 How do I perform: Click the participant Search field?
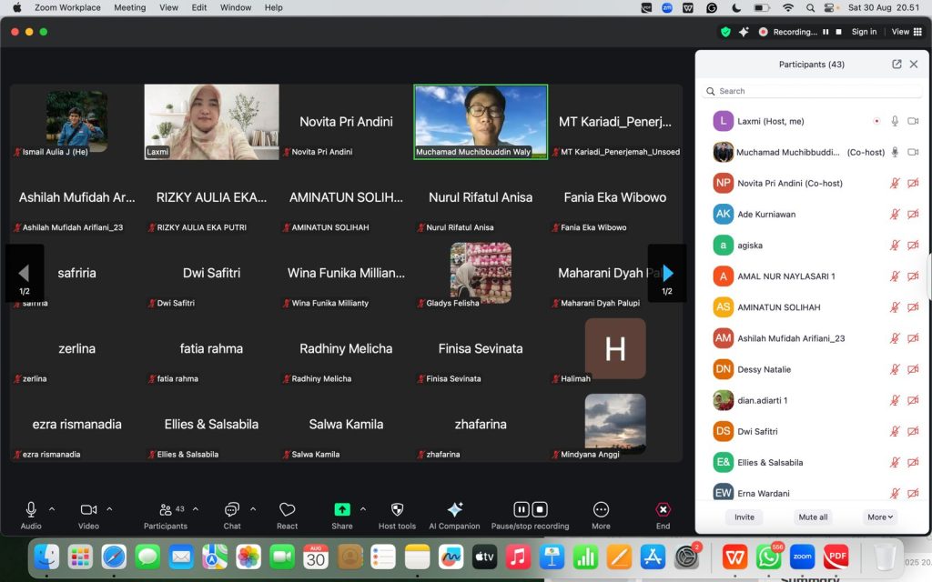click(x=815, y=91)
